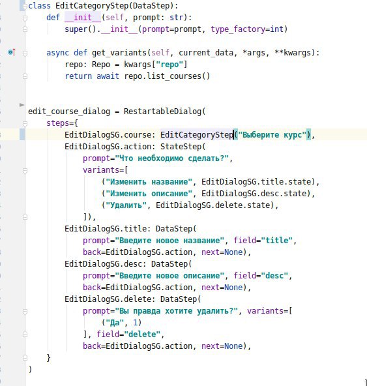
Task: Click the type_factory keyword argument
Action: pos(238,29)
